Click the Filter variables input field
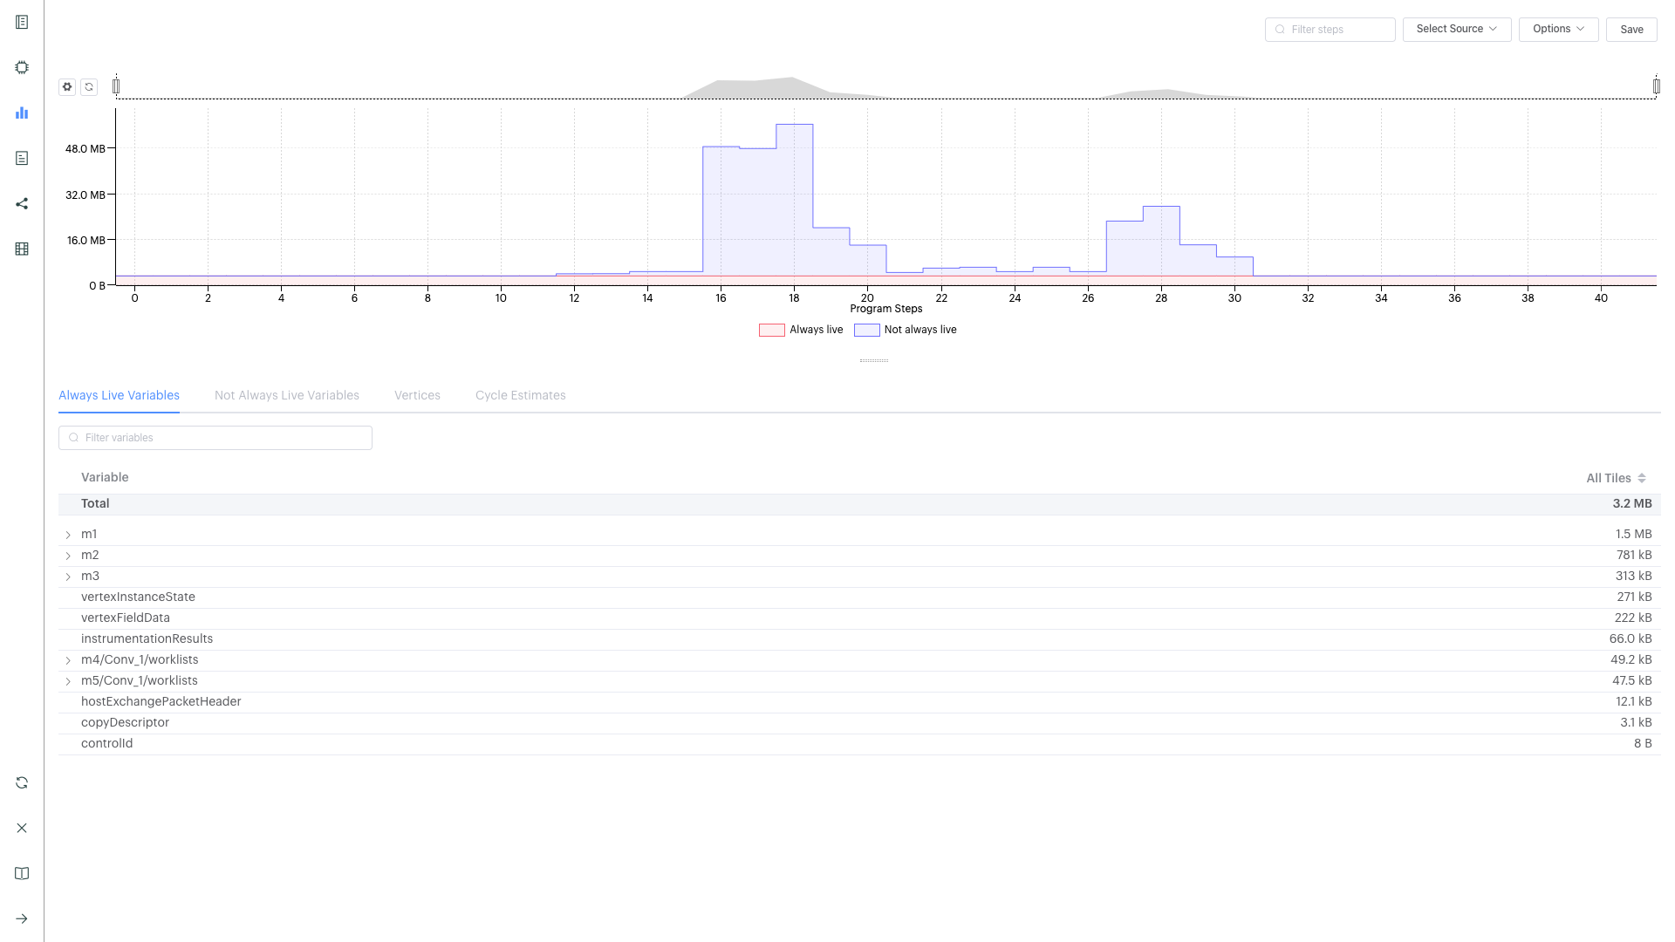1675x942 pixels. coord(215,438)
